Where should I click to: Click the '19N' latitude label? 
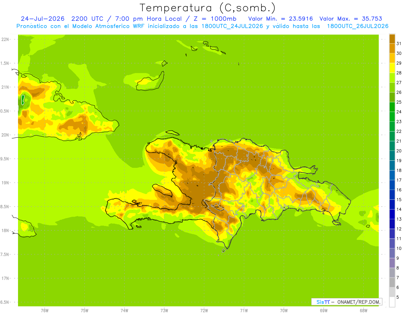(5, 182)
